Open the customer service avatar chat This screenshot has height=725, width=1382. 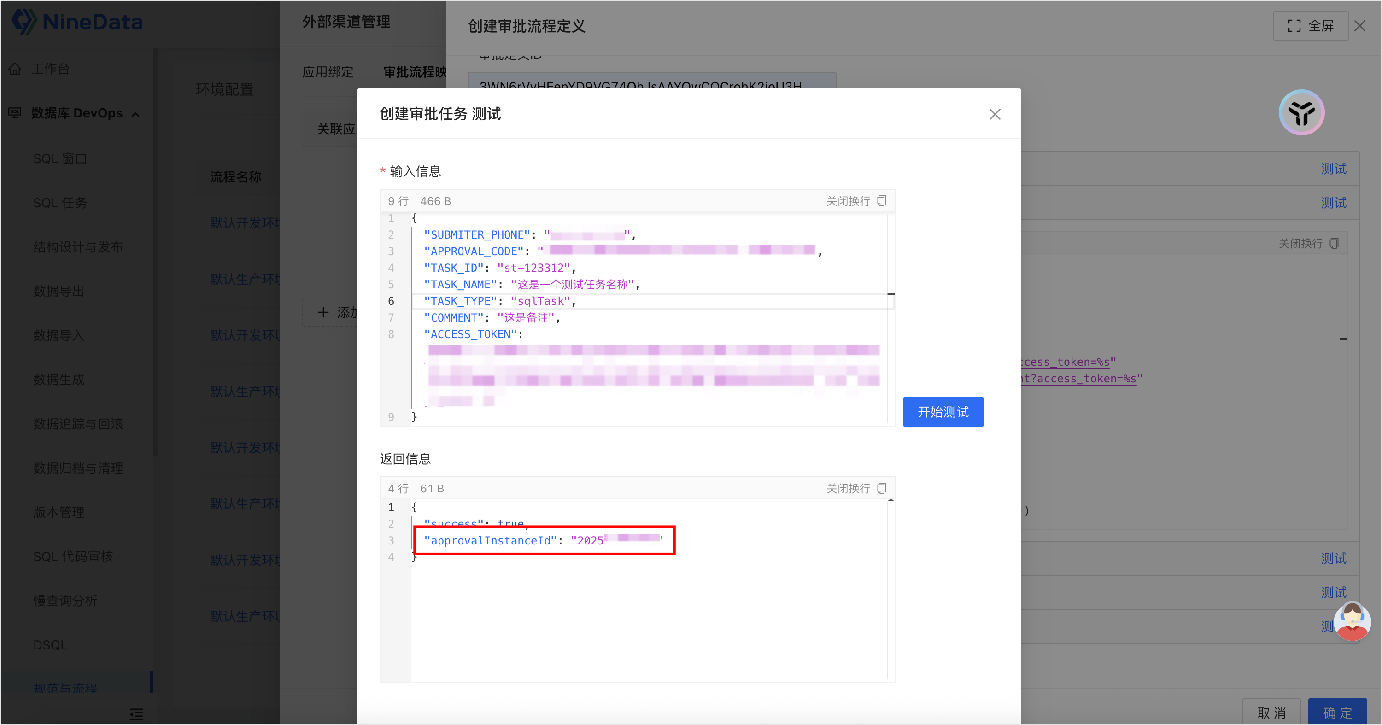(x=1352, y=621)
